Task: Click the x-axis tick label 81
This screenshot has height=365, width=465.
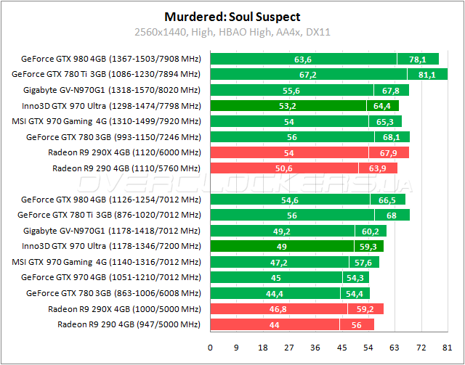Action: point(448,348)
